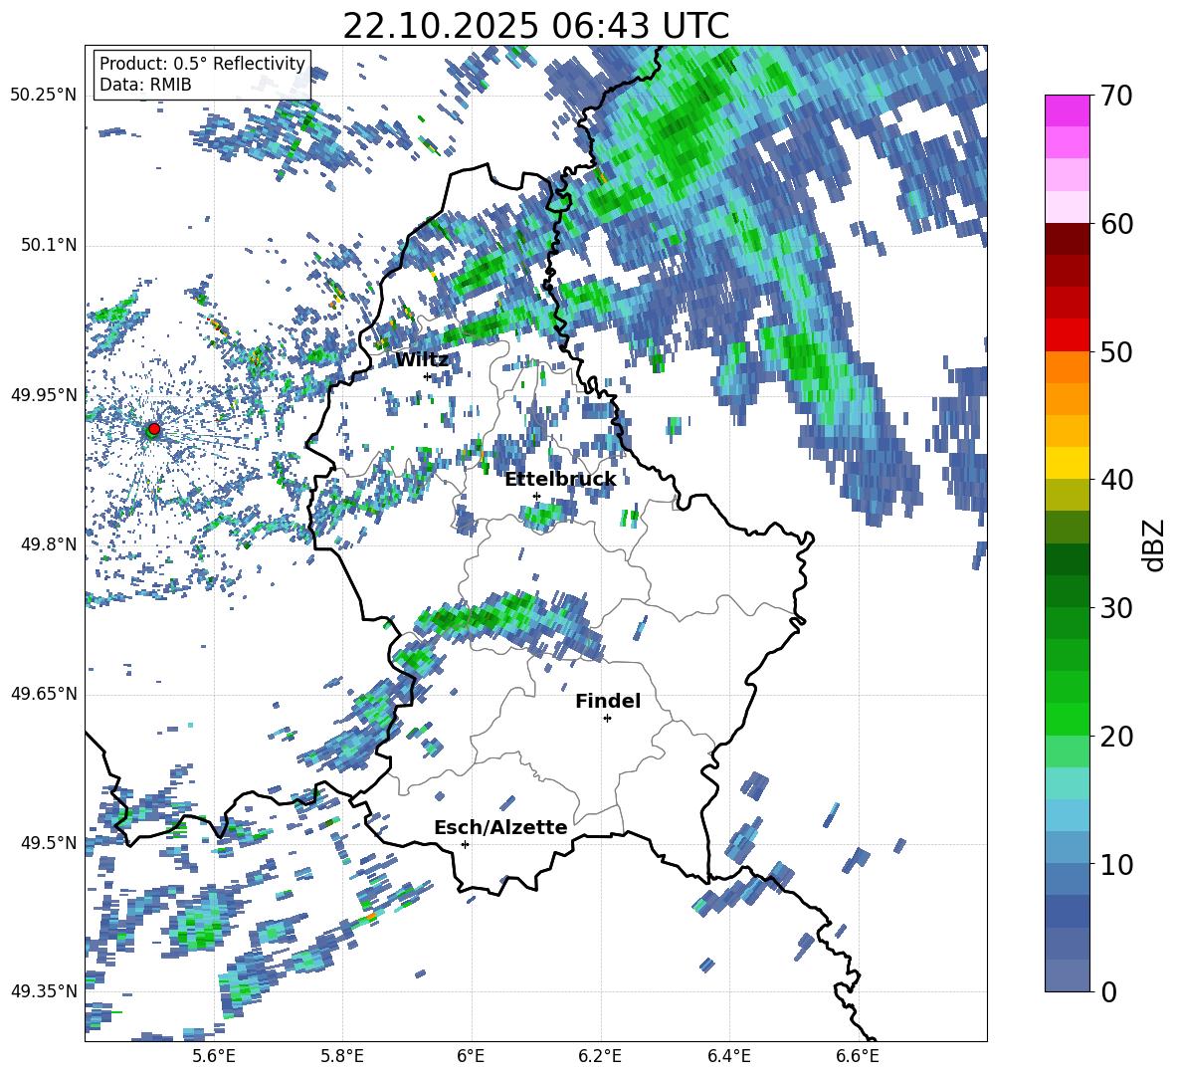Click the 6°E longitude label

(x=471, y=1056)
